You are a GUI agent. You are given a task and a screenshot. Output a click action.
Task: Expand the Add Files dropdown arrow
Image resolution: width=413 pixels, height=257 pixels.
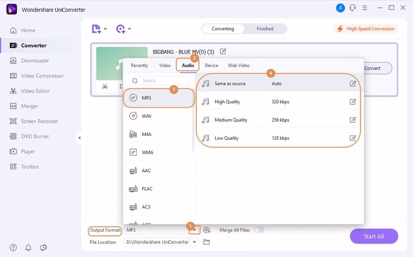pyautogui.click(x=105, y=29)
